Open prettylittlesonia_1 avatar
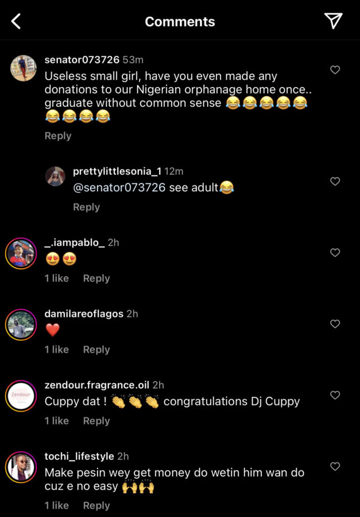 coord(55,176)
